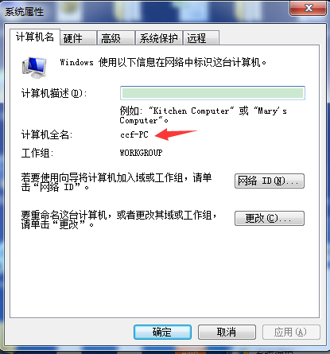
Task: Click 更改(C)... to rename computer
Action: click(x=270, y=218)
